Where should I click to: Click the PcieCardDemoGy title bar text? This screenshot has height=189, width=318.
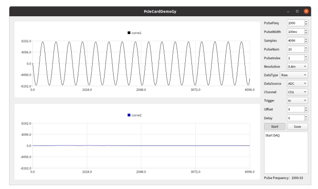160,11
